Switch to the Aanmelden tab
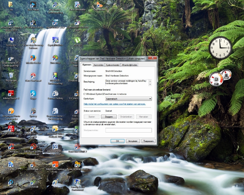Viewport: 244px width, 195px height. coord(99,65)
